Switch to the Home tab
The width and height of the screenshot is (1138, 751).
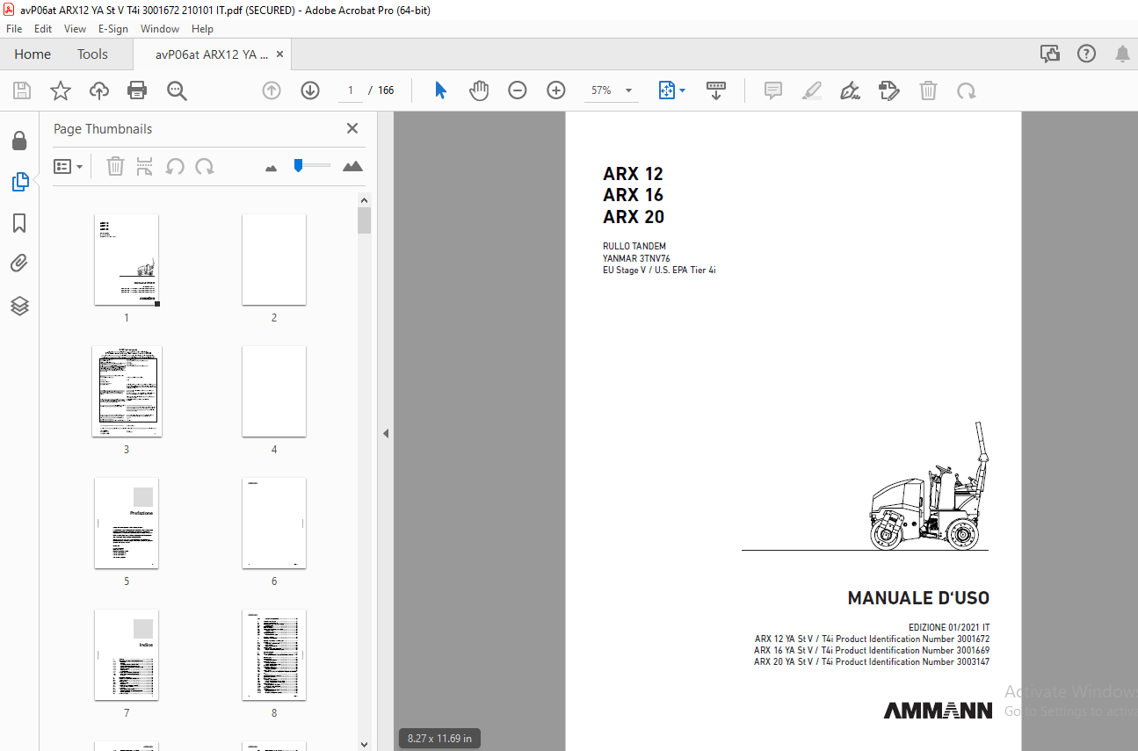33,54
